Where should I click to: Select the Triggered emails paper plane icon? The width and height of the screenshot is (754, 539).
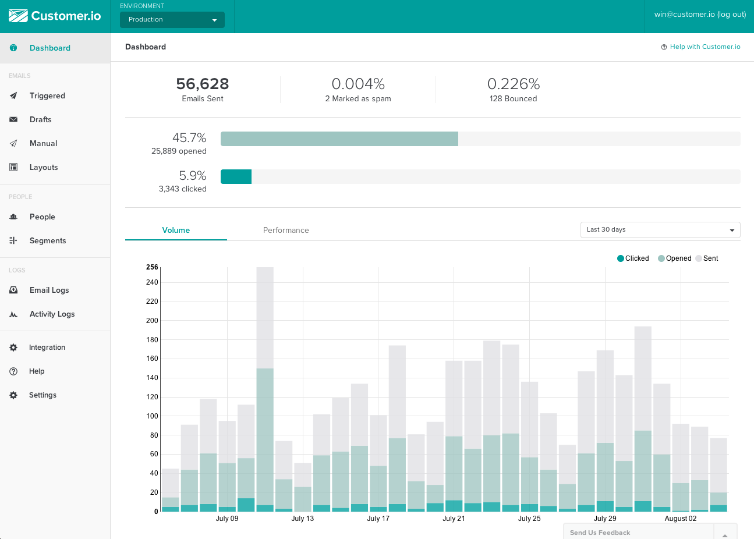[13, 95]
